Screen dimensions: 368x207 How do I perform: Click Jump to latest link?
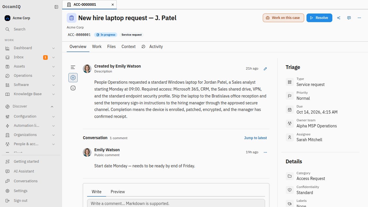pos(256,138)
